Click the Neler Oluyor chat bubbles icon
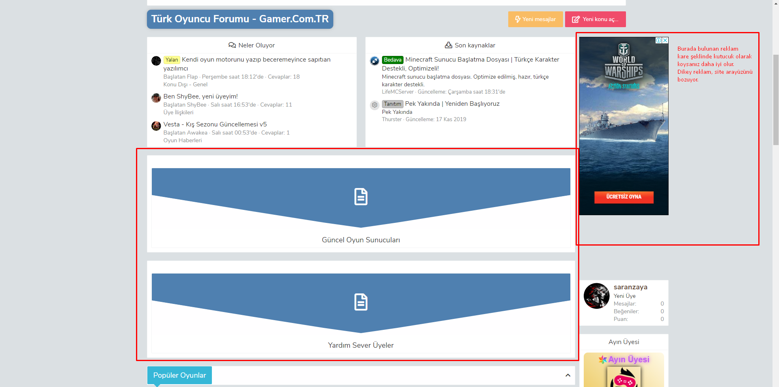The width and height of the screenshot is (779, 387). point(232,45)
